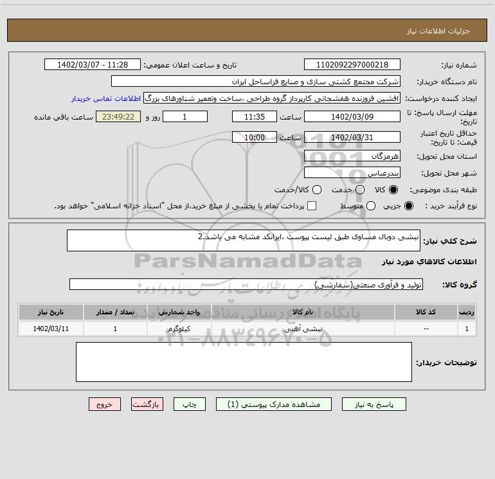The height and width of the screenshot is (479, 495).
Task: Click the request creator field افشین فروزنده
Action: click(x=272, y=98)
